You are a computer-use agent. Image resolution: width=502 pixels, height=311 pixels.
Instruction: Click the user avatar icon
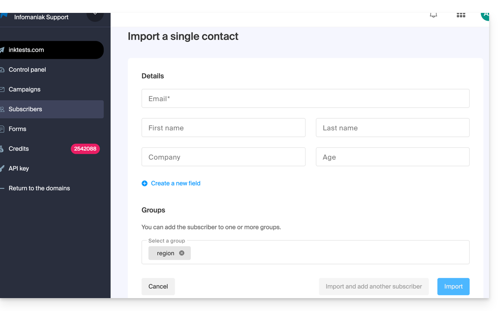(485, 15)
